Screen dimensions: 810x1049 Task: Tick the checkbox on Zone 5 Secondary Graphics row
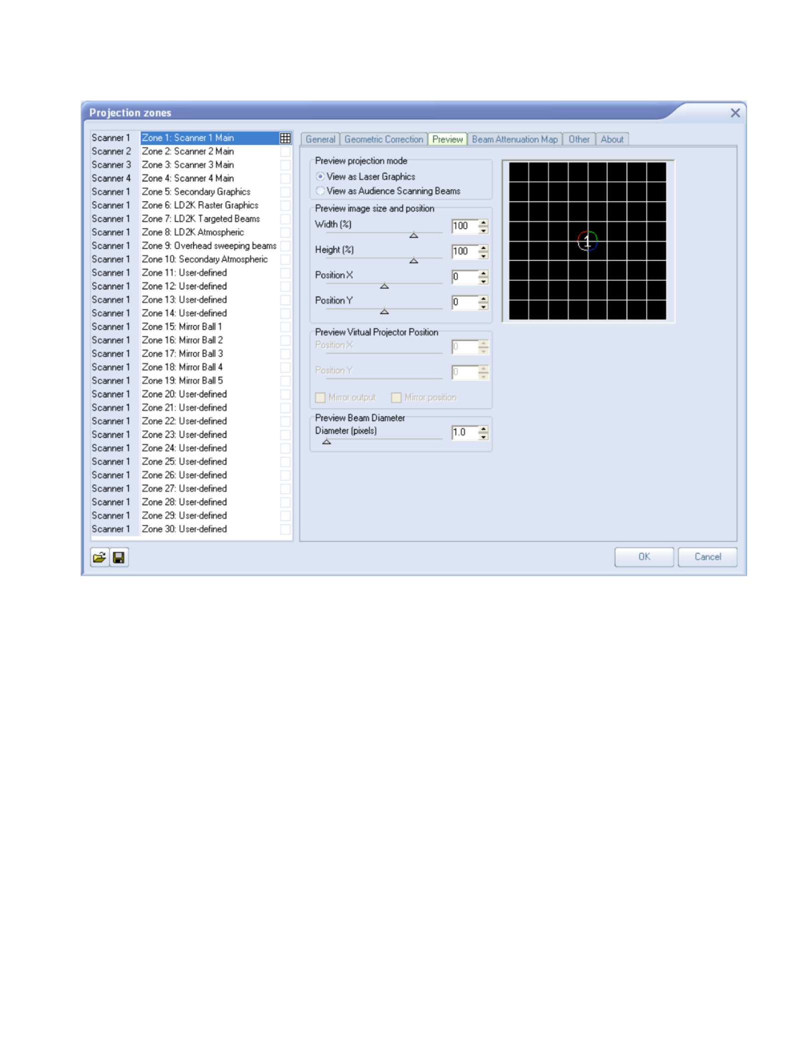click(285, 192)
